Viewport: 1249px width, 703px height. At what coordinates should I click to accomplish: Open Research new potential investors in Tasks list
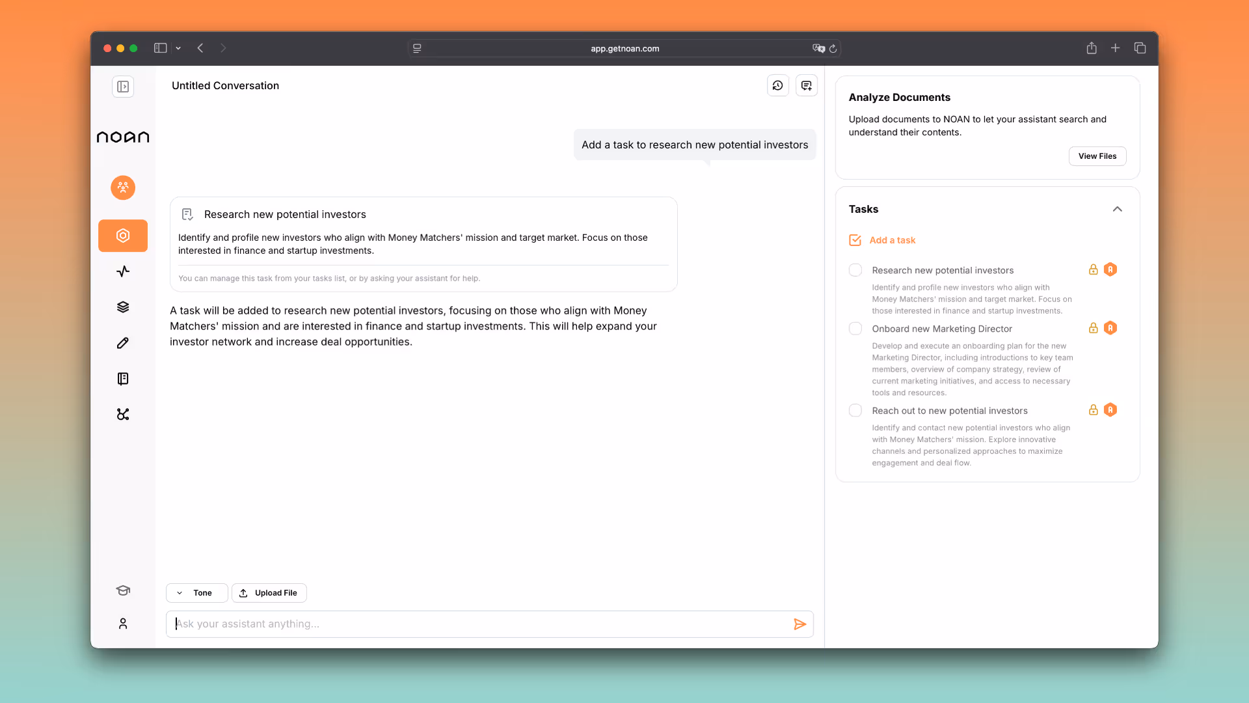pyautogui.click(x=943, y=270)
